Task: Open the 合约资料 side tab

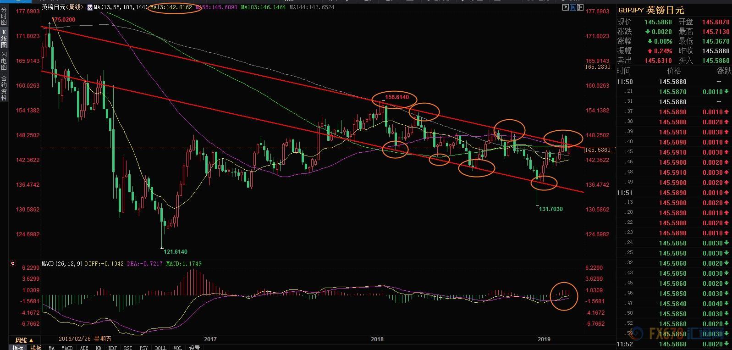Action: pyautogui.click(x=4, y=88)
